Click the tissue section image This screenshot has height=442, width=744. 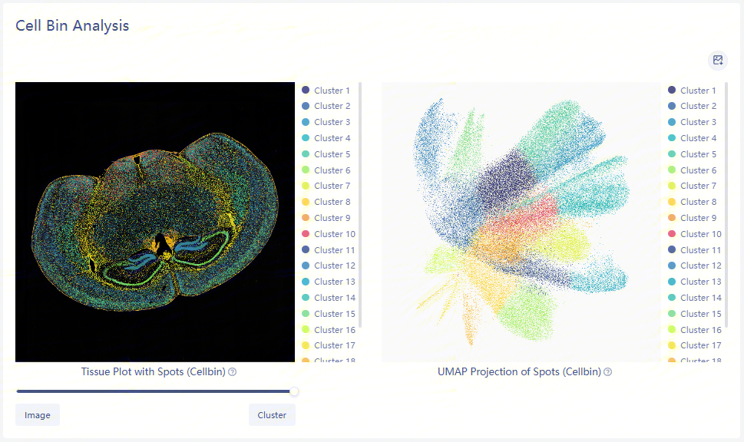pyautogui.click(x=155, y=222)
